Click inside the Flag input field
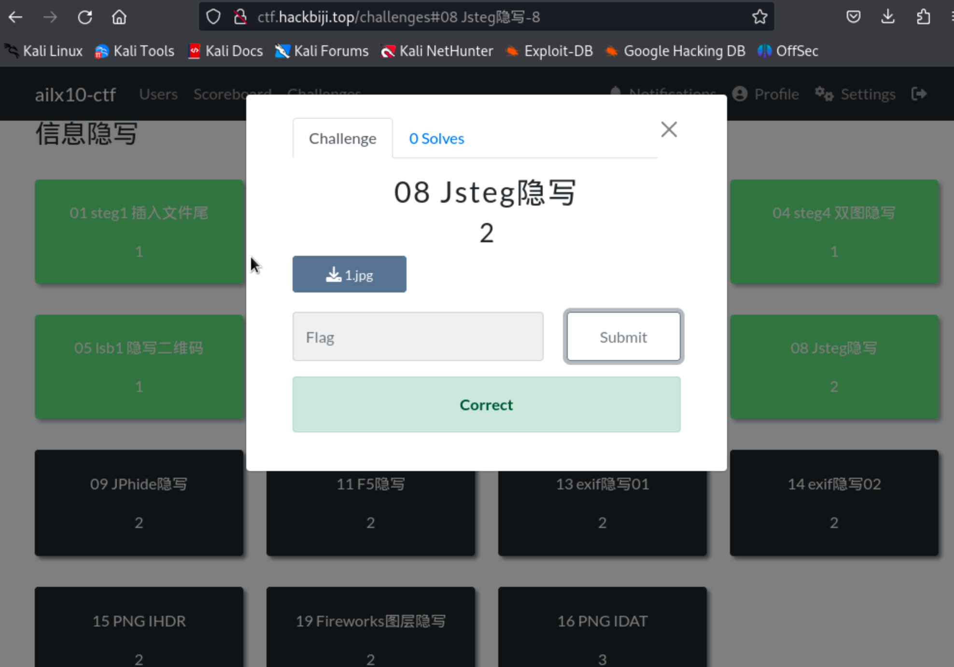 click(x=418, y=336)
